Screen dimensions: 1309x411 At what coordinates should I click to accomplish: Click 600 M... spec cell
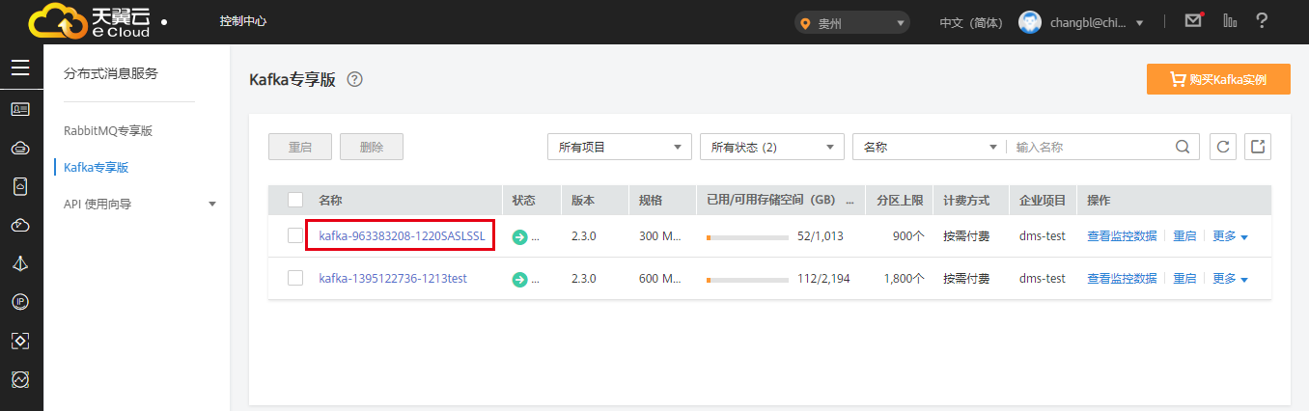tap(660, 279)
